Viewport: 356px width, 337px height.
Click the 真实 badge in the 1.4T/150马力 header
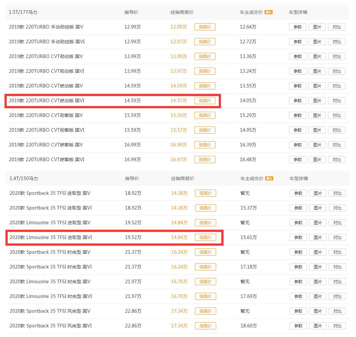tap(269, 178)
